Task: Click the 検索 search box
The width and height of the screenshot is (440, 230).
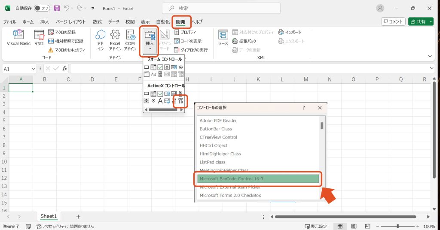Action: pyautogui.click(x=221, y=9)
